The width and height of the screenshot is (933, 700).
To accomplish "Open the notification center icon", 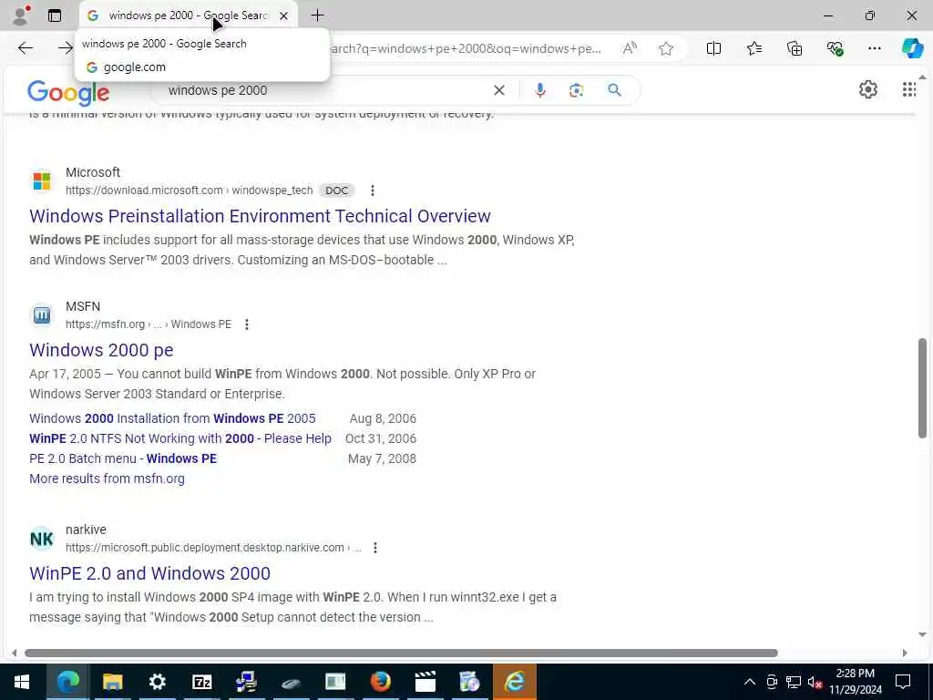I will [903, 682].
